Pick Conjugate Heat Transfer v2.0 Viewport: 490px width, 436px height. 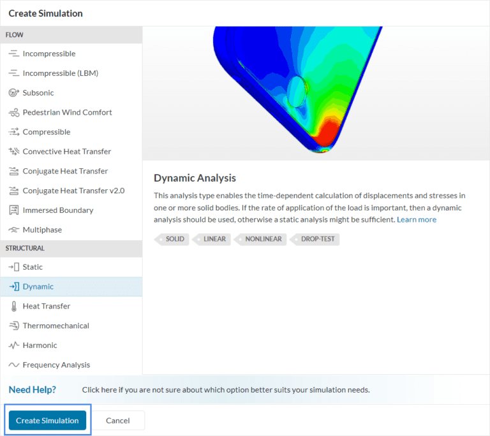73,191
